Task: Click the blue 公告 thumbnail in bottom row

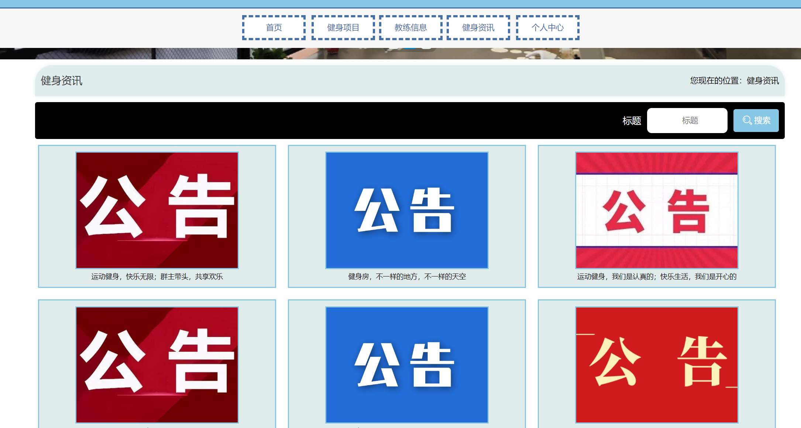Action: 406,365
